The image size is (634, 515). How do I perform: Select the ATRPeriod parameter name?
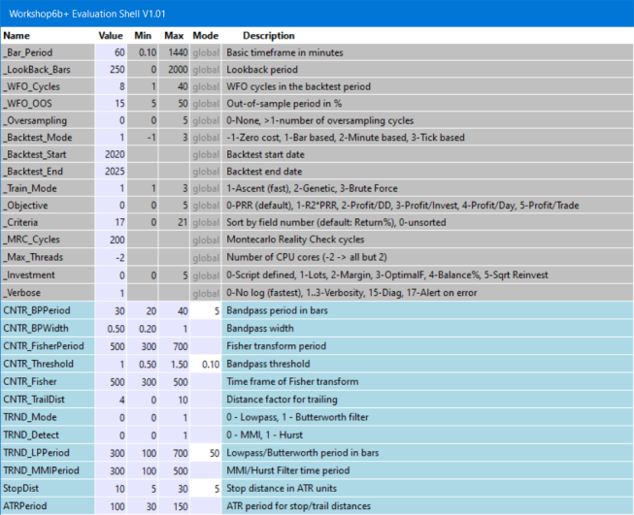click(x=27, y=503)
